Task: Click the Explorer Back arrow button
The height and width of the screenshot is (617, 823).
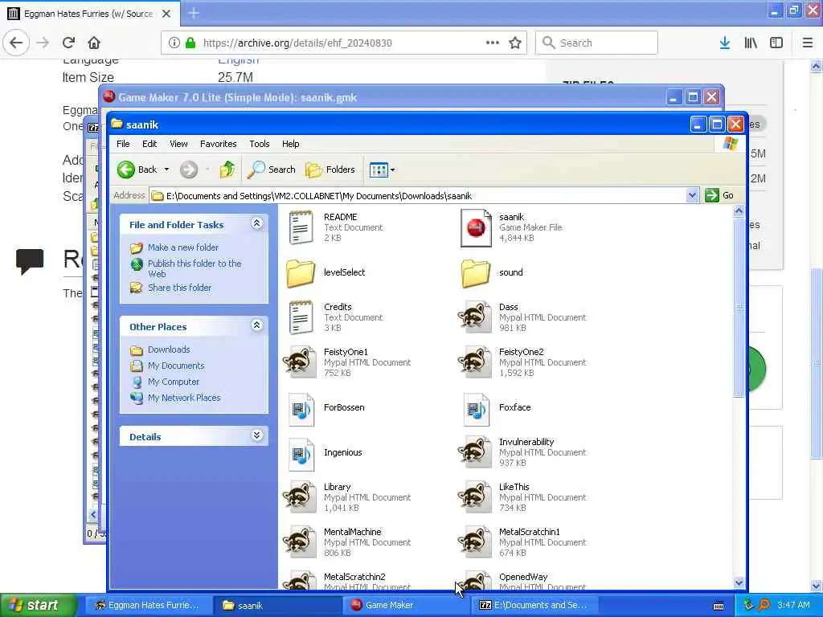Action: (x=126, y=170)
